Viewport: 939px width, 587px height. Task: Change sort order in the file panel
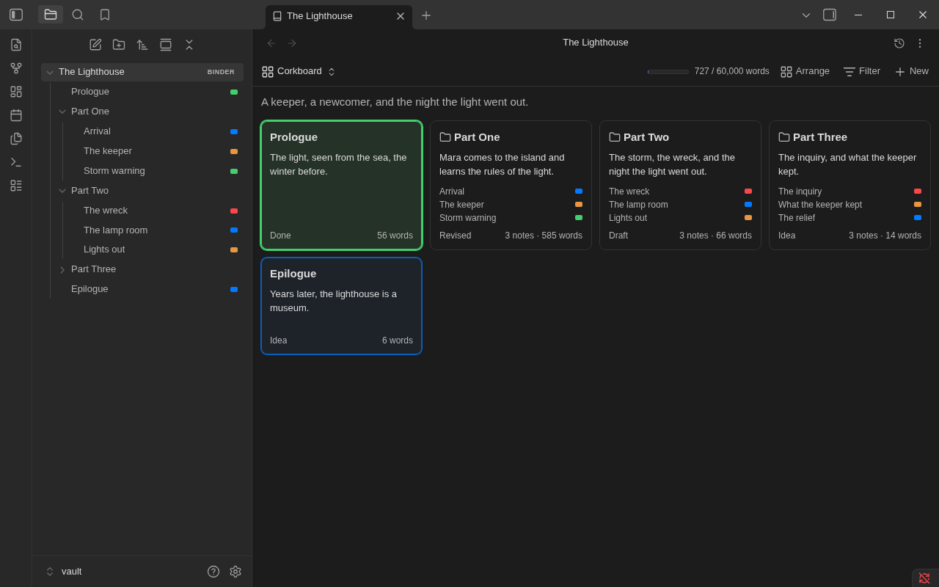[142, 45]
